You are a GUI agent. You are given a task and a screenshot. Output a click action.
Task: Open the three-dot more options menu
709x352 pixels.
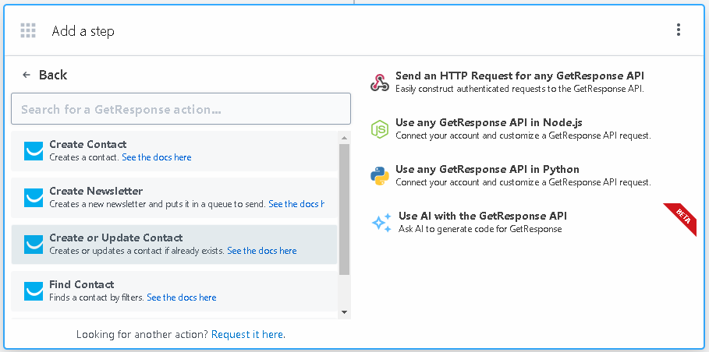pos(679,30)
